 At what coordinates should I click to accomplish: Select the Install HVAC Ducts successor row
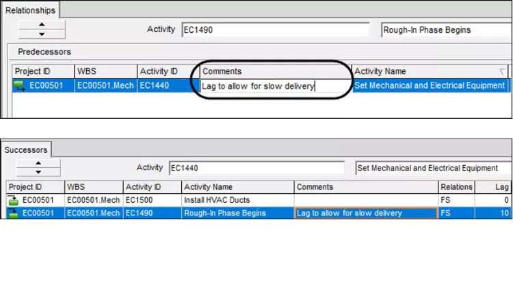click(x=237, y=201)
